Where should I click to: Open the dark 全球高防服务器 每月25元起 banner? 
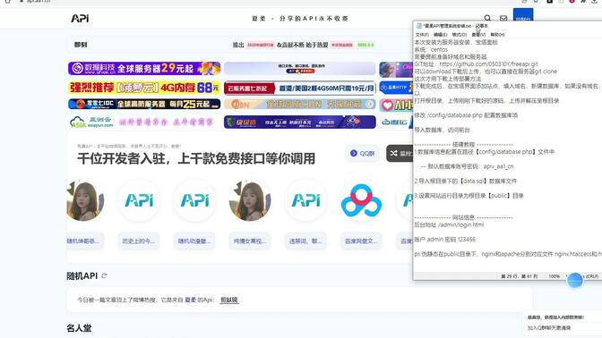click(x=144, y=104)
